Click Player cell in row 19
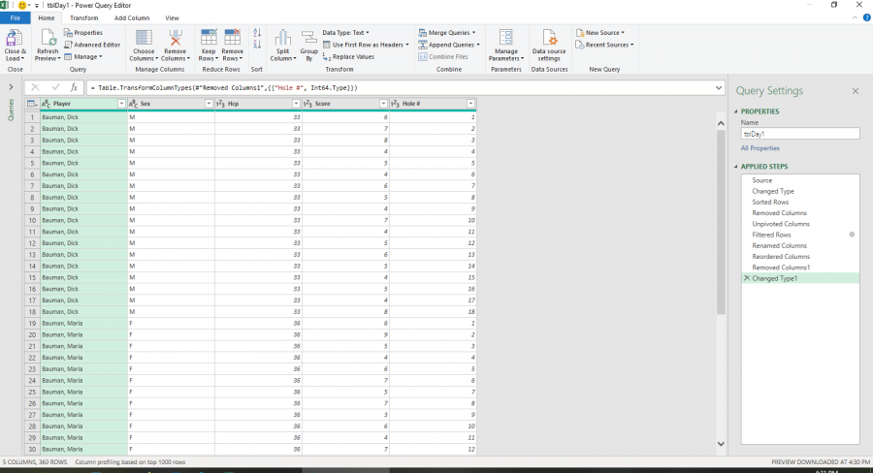The image size is (873, 473). (83, 324)
